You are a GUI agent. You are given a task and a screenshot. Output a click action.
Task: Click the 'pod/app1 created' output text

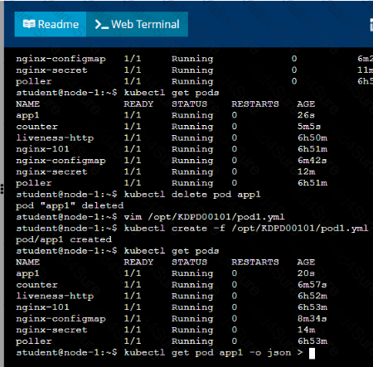click(64, 239)
